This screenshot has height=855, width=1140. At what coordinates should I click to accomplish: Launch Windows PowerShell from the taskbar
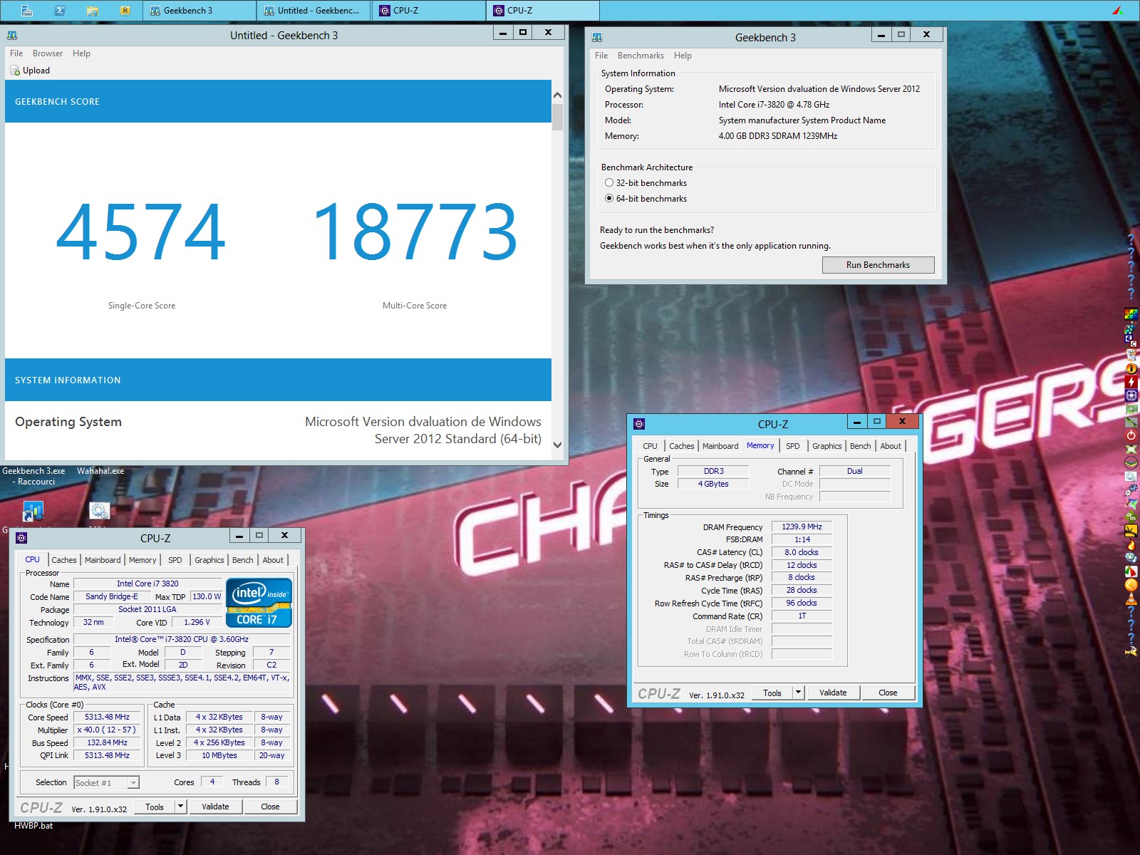60,10
